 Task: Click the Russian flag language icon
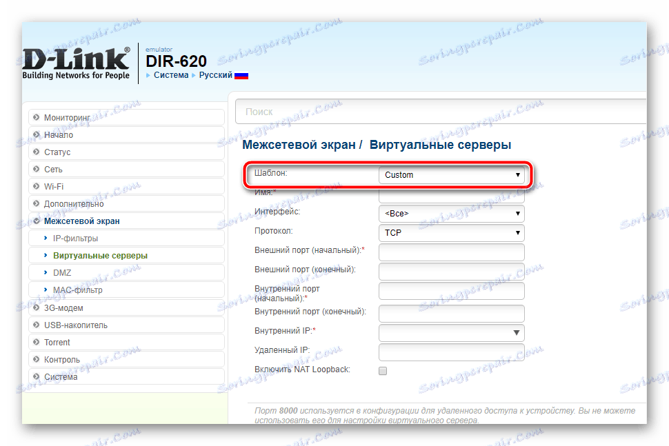(241, 76)
